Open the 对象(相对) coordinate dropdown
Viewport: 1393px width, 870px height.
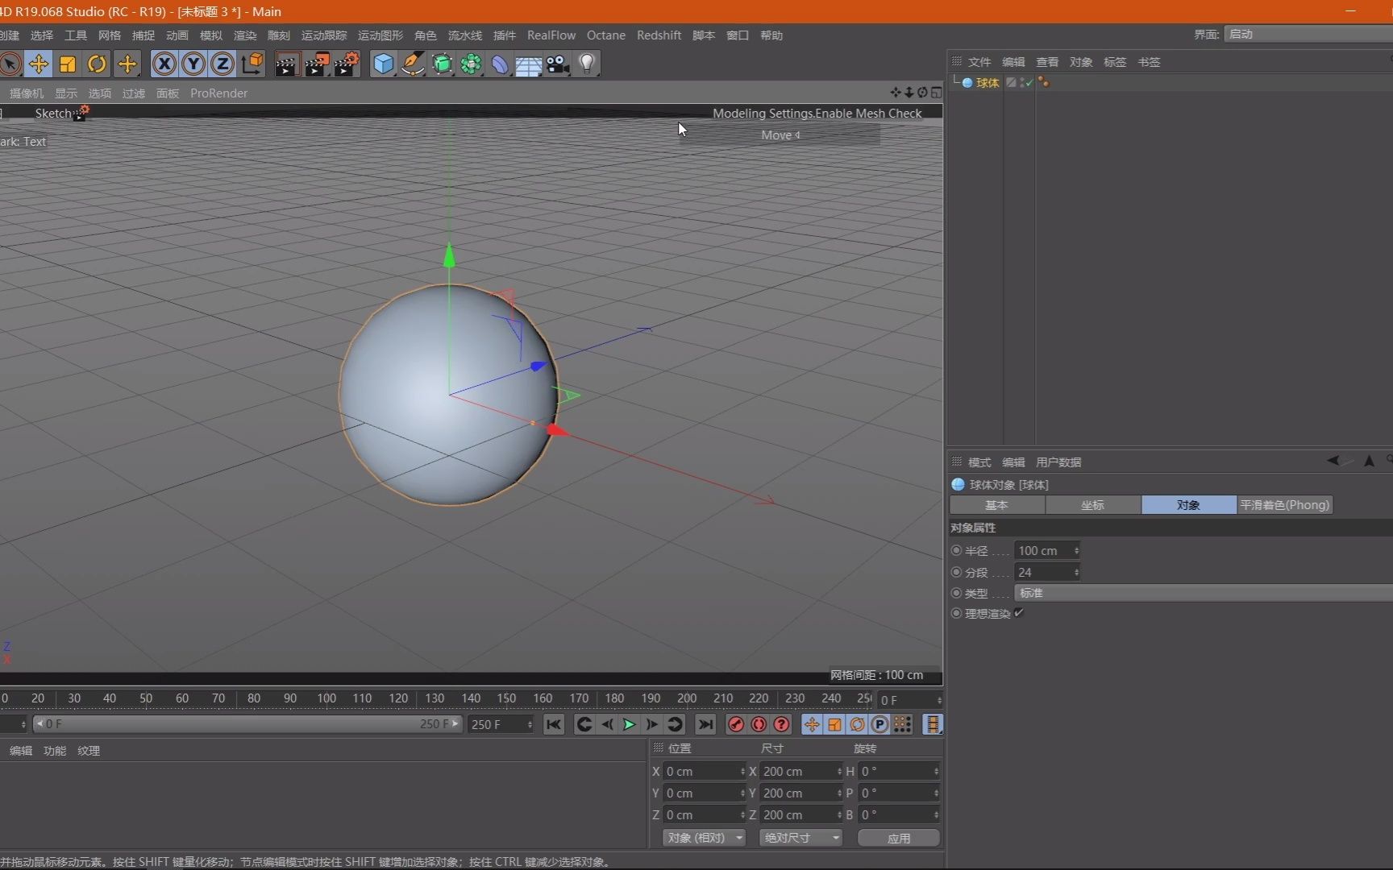click(x=702, y=838)
